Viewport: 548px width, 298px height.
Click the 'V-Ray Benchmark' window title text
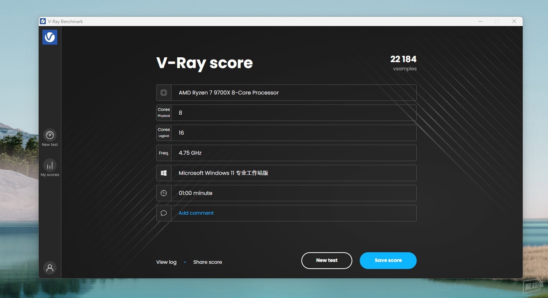point(65,22)
